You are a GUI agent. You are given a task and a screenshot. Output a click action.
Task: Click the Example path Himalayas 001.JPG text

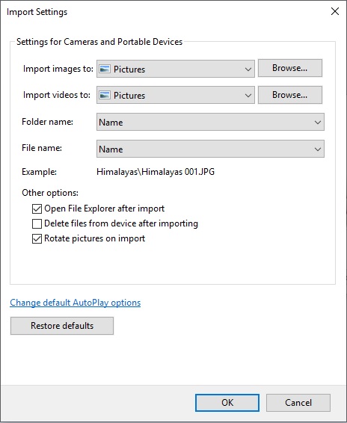tap(156, 172)
